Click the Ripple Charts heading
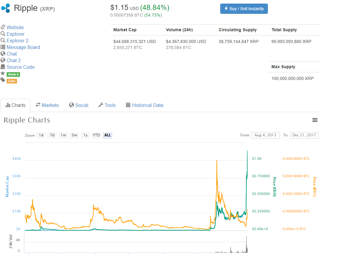 pyautogui.click(x=27, y=120)
